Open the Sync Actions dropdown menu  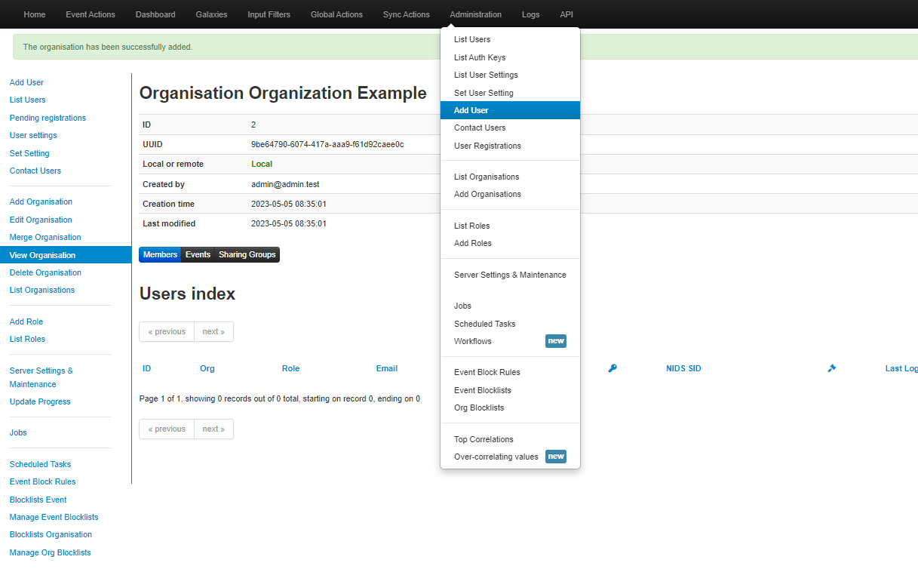point(406,14)
